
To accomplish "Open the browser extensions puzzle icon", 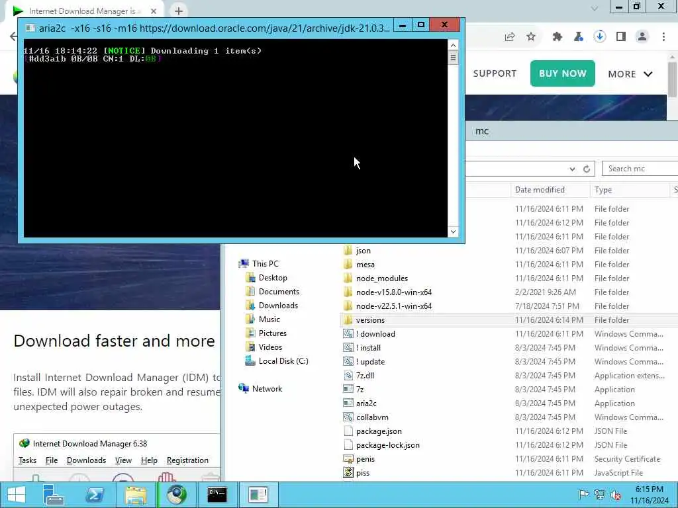I will 557,37.
